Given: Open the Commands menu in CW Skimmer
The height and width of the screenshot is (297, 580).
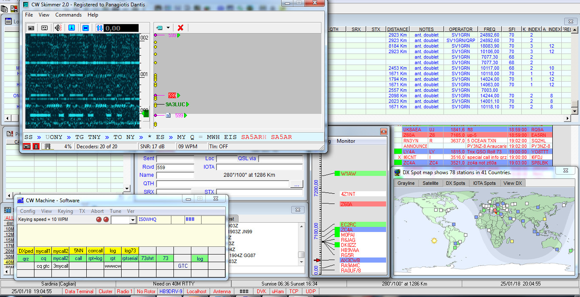Looking at the screenshot, I should click(68, 15).
